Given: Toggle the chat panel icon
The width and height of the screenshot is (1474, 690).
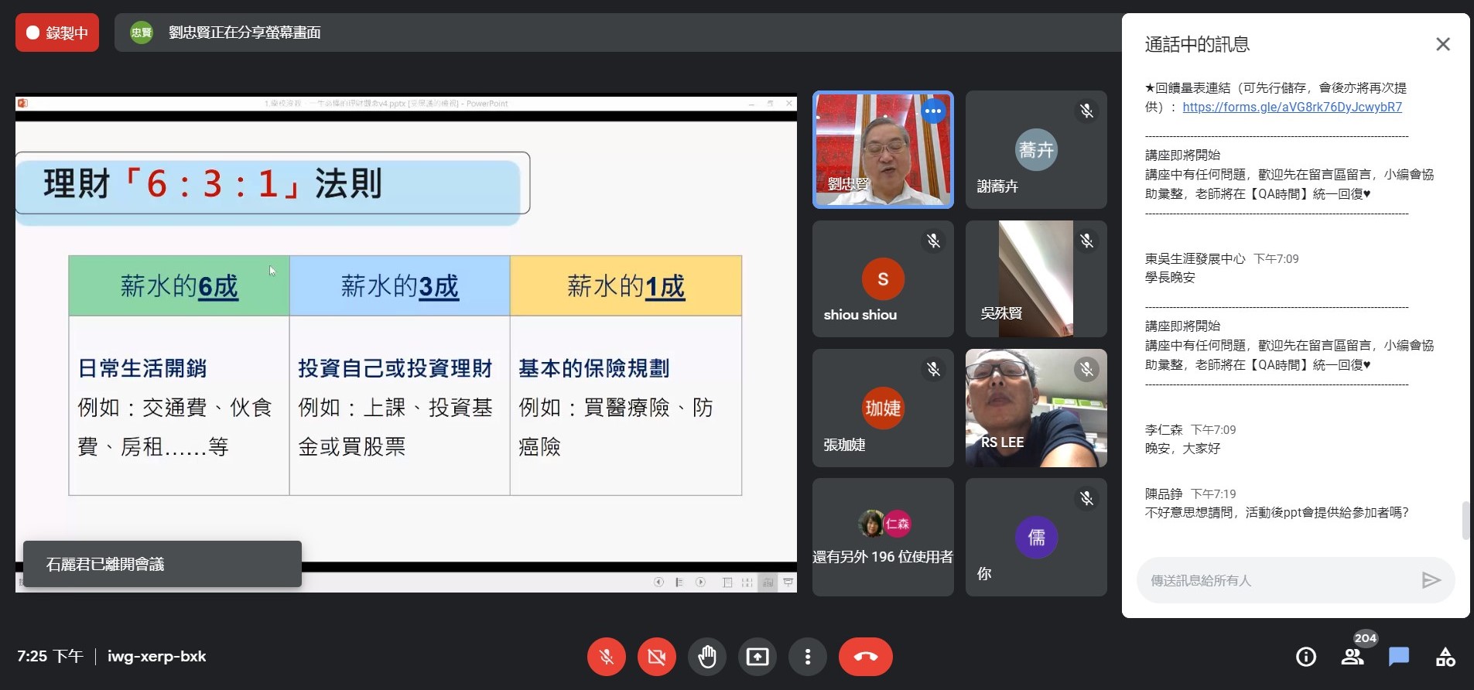Looking at the screenshot, I should click(1399, 657).
